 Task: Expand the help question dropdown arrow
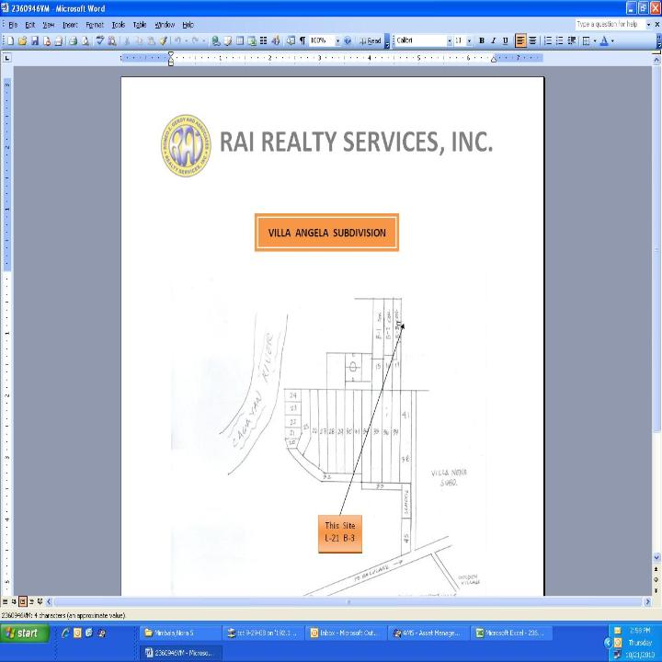coord(648,25)
